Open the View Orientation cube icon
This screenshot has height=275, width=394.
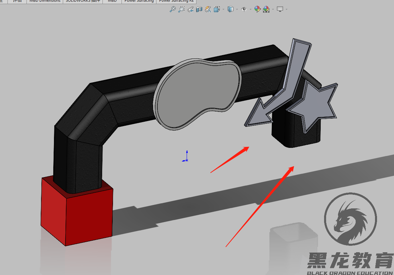[x=216, y=9]
